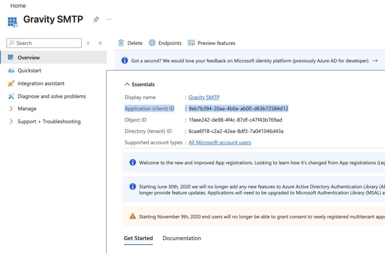Click the Overview sidebar item
The width and height of the screenshot is (385, 253).
pos(29,57)
